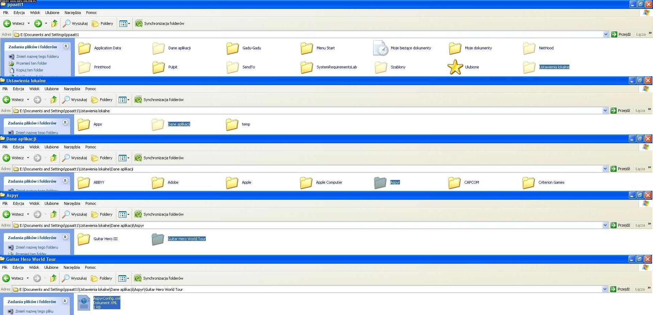Select the Aspyr folder in Dane aplikacji window
The image size is (653, 315).
click(387, 183)
